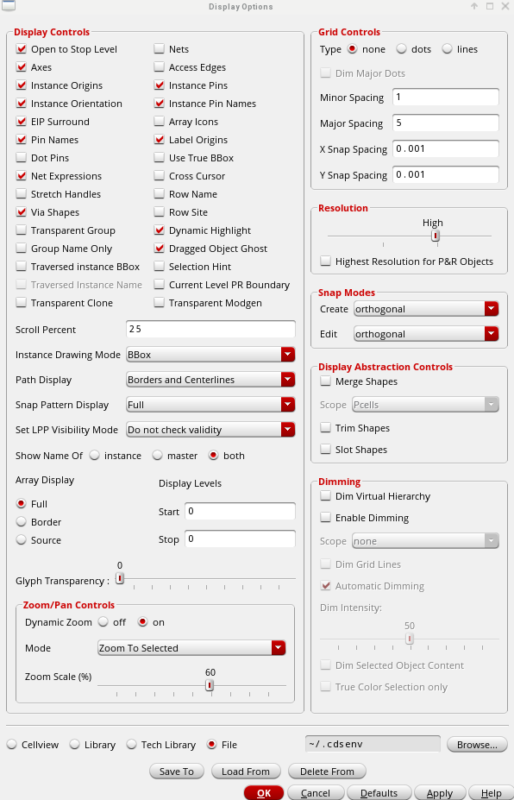Screen dimensions: 514x800
Task: Uncheck Open to Stop Level
Action: (x=21, y=49)
